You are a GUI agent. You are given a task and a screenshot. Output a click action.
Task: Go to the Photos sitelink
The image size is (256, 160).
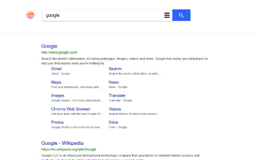[x=57, y=122]
